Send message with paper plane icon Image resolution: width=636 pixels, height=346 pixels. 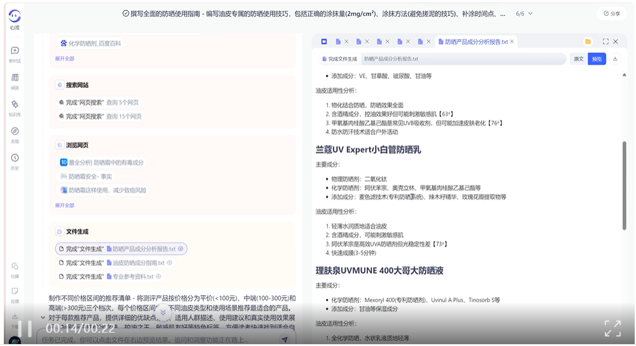[x=285, y=340]
